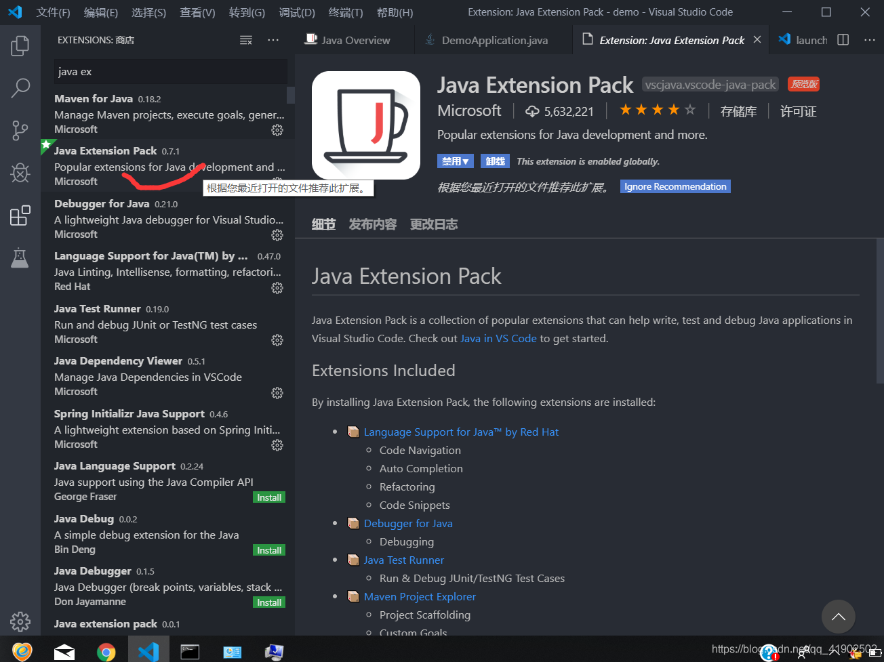This screenshot has height=662, width=884.
Task: Open the 查看(V) View menu
Action: [197, 12]
